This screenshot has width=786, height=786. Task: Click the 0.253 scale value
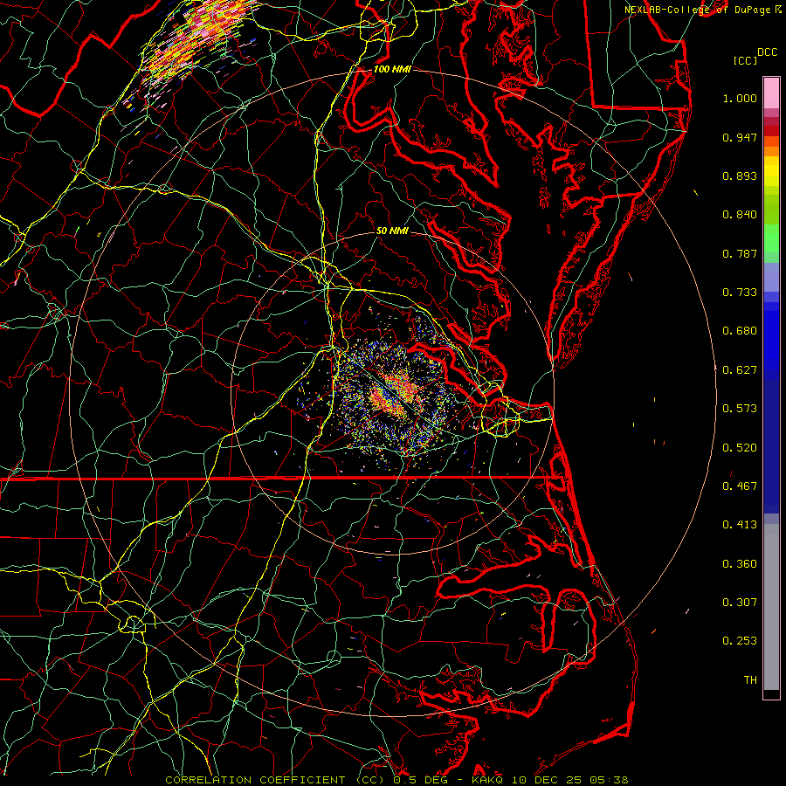[x=740, y=641]
